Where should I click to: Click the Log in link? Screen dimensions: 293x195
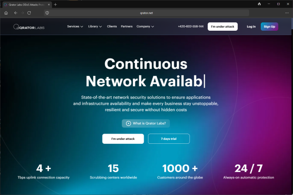point(251,26)
